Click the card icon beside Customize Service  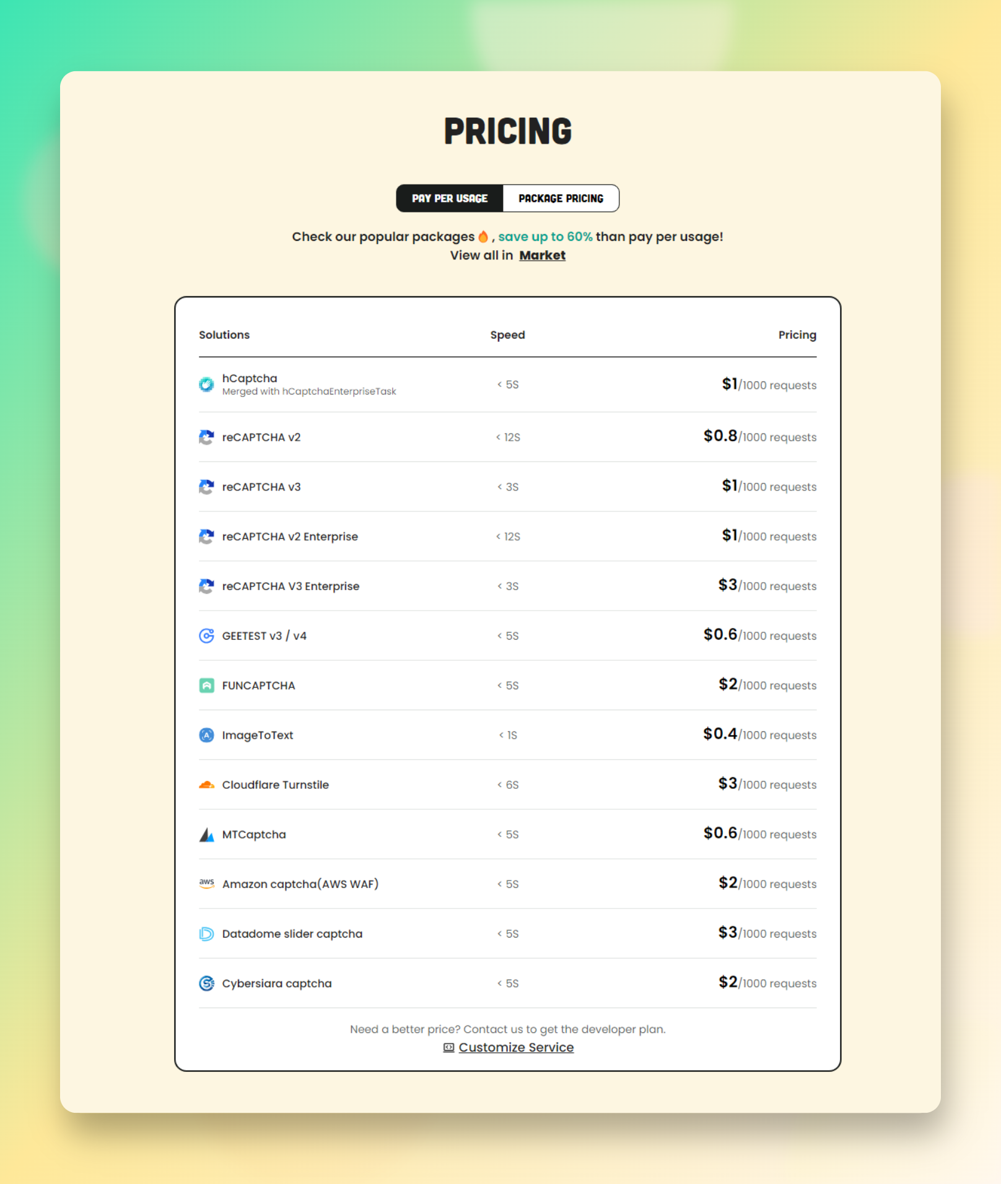pos(448,1047)
